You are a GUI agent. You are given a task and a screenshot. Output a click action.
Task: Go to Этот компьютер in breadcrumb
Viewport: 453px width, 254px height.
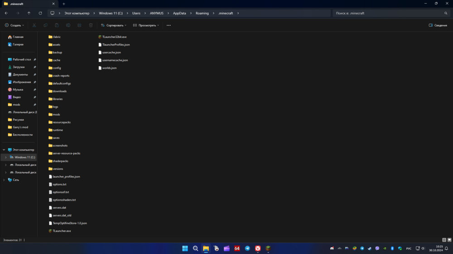[77, 13]
